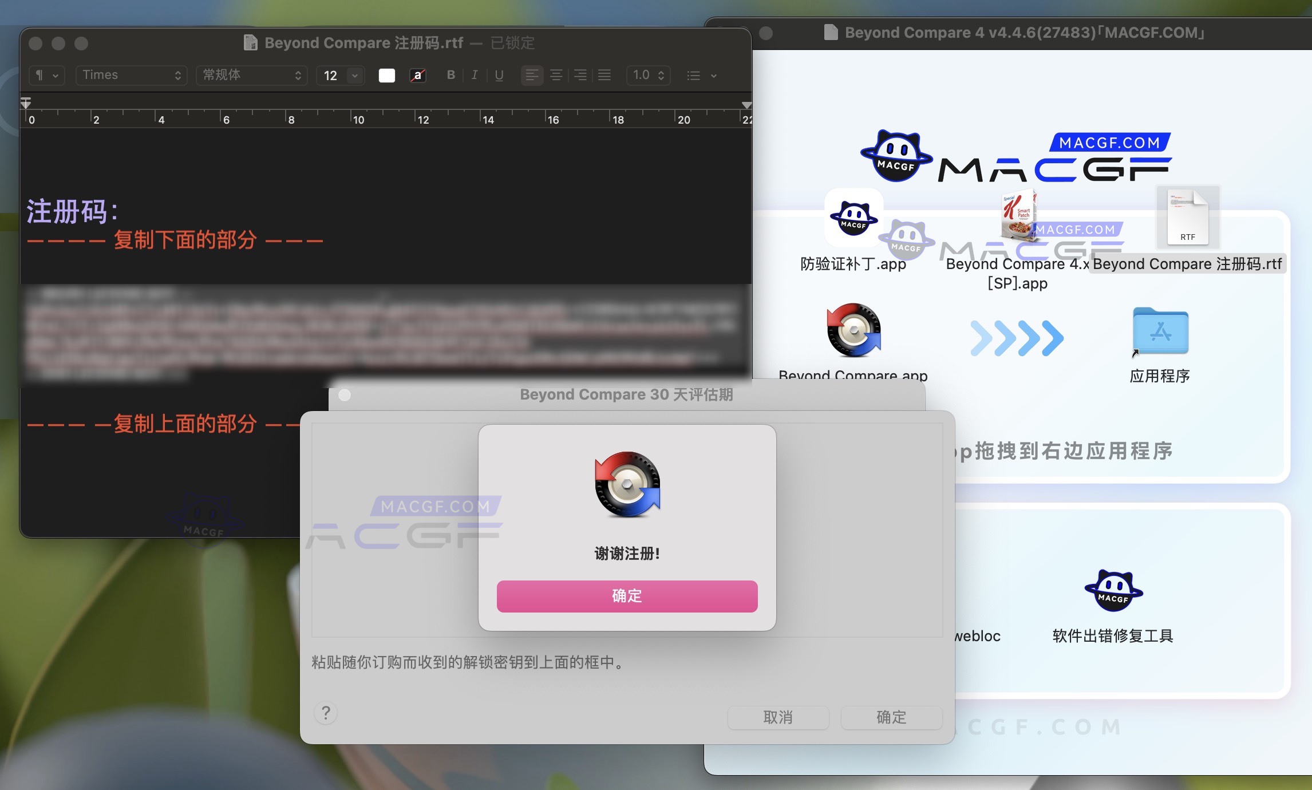Open the font size 12 dropdown
Viewport: 1312px width, 790px height.
pos(340,75)
